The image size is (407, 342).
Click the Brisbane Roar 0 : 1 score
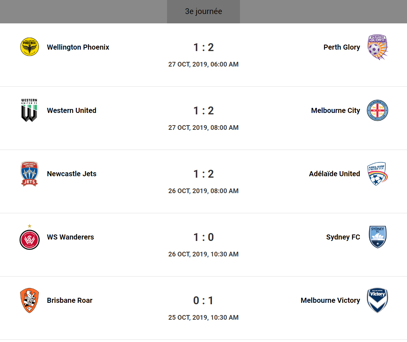pos(203,301)
